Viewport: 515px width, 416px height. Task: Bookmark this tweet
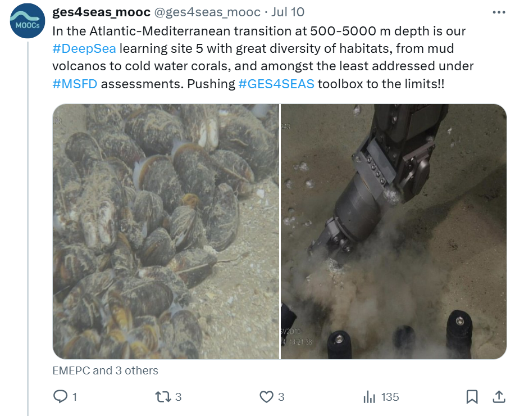tap(472, 397)
